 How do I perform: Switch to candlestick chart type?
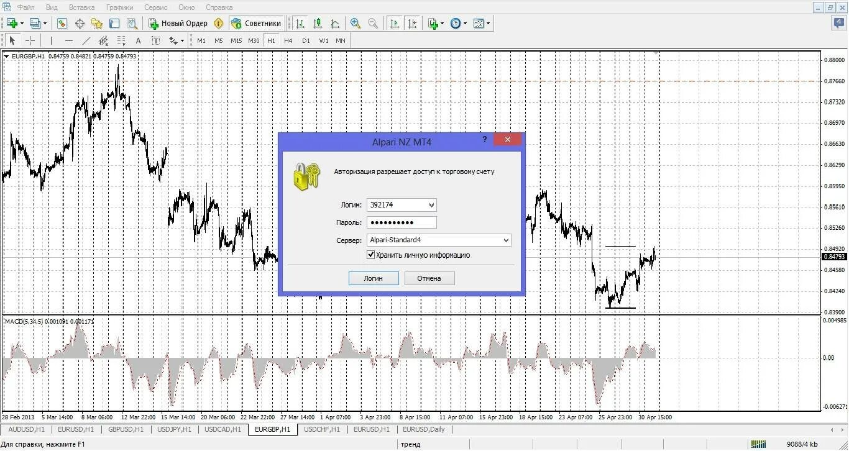[x=318, y=23]
